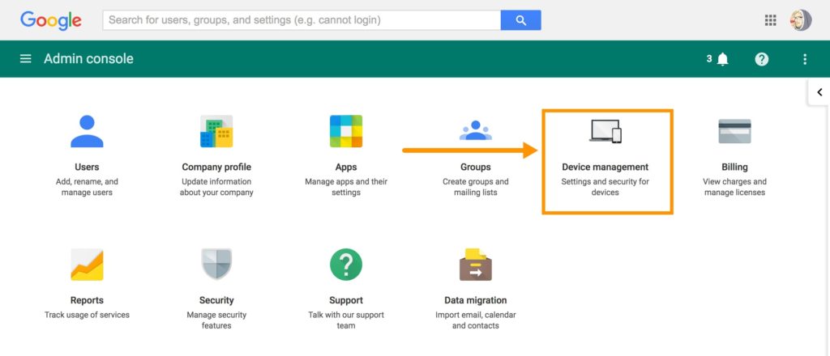Open the vertical three-dot more menu

tap(805, 59)
